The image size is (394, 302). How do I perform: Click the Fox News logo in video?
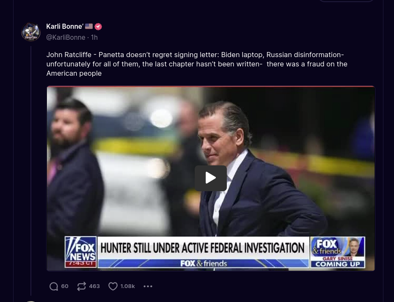click(81, 252)
